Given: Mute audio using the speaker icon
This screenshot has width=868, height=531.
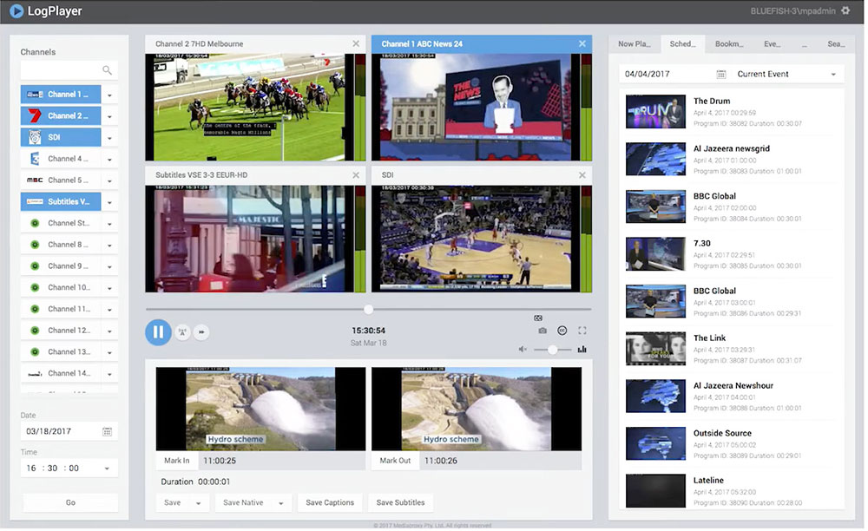Looking at the screenshot, I should tap(522, 350).
